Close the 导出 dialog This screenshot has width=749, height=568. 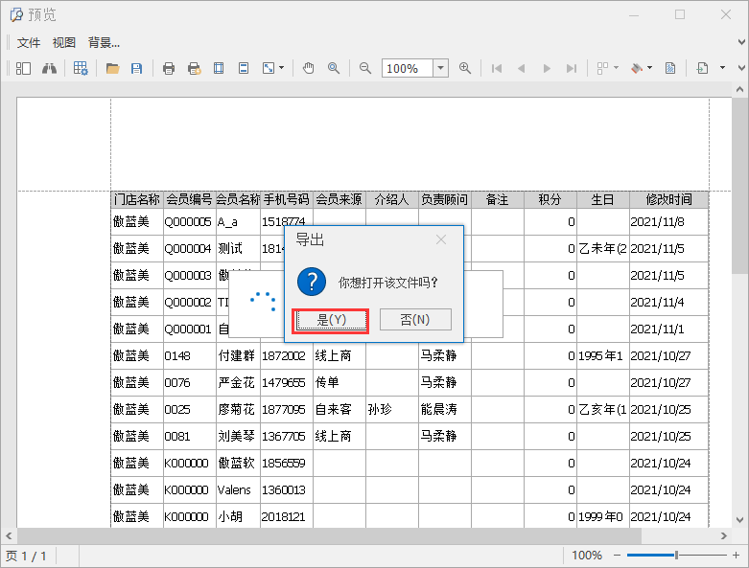[441, 239]
